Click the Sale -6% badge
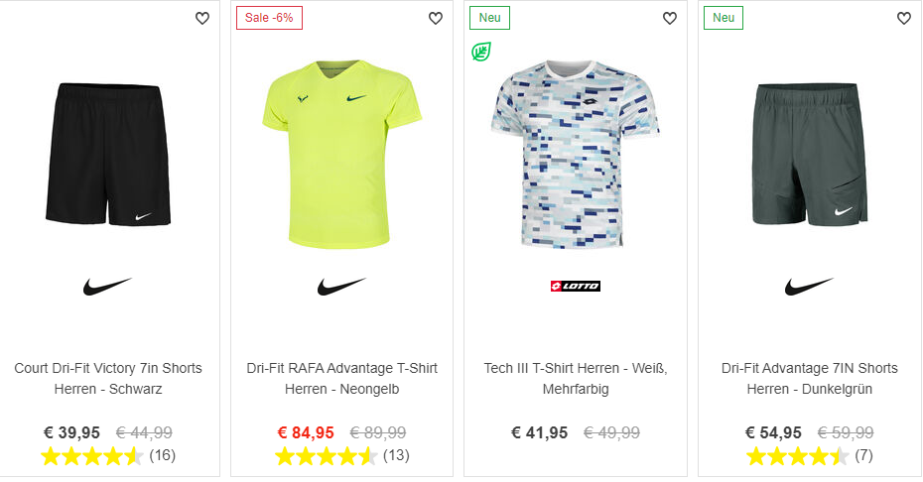This screenshot has width=923, height=482. pos(269,18)
